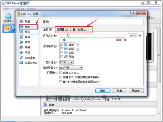Click the memory size spinner arrows
The width and height of the screenshot is (163, 122).
[136, 35]
